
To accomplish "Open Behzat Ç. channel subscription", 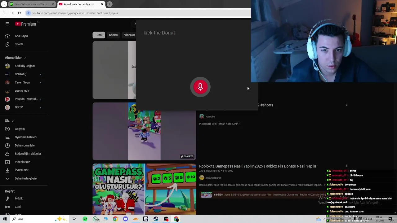I will (24, 74).
